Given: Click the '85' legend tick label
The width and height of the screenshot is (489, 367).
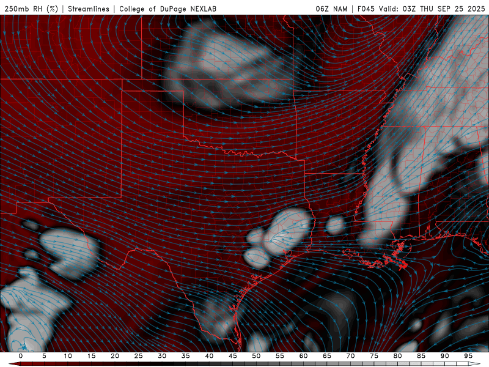Looking at the screenshot, I should point(421,356).
